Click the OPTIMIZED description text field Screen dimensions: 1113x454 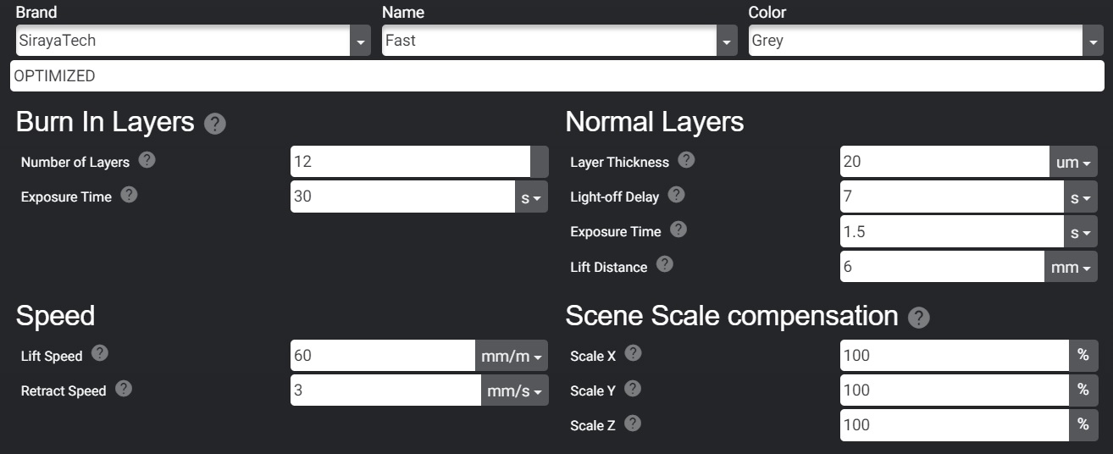coord(556,75)
